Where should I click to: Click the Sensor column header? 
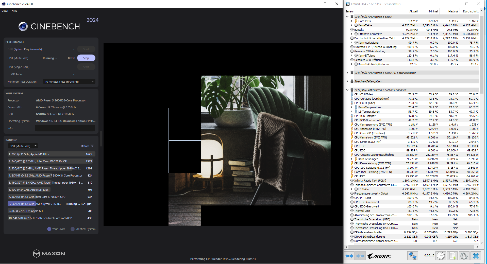(372, 11)
